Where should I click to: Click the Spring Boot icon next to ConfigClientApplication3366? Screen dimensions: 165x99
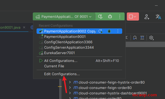(x=41, y=42)
